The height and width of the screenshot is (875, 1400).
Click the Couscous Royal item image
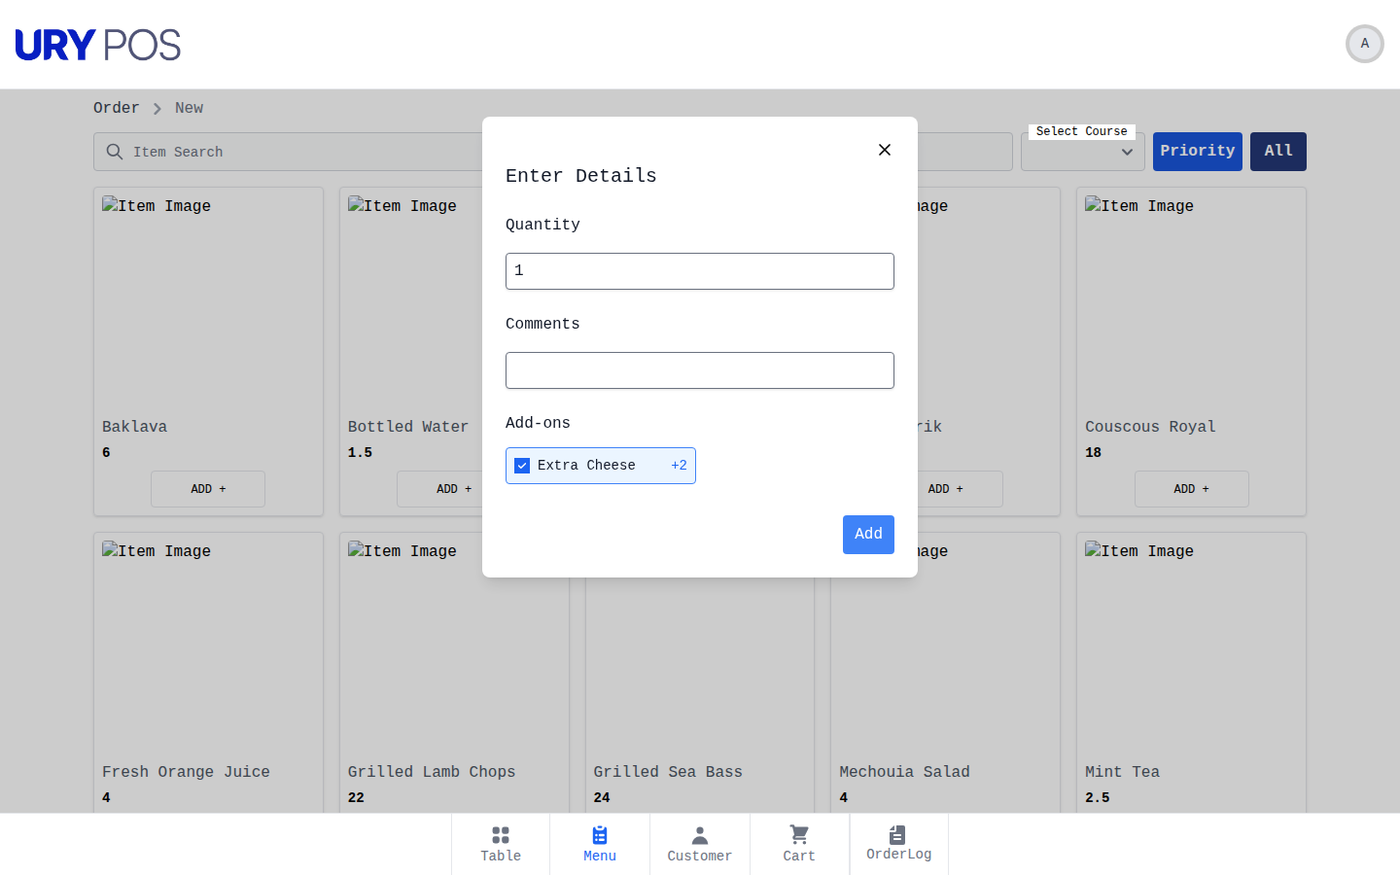point(1139,206)
